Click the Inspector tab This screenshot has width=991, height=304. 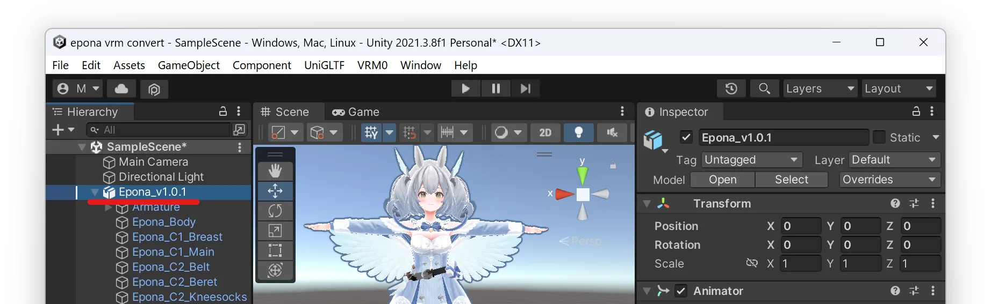point(680,112)
